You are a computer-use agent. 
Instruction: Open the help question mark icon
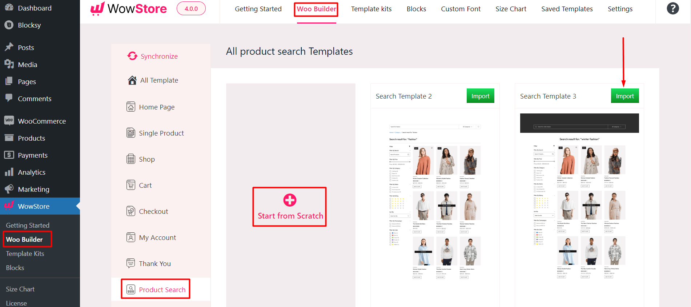(x=673, y=8)
